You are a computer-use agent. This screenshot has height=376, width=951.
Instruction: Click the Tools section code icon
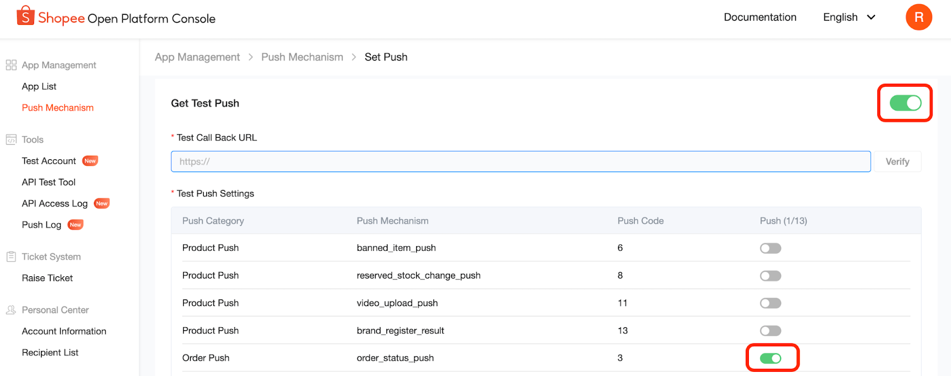pyautogui.click(x=11, y=140)
